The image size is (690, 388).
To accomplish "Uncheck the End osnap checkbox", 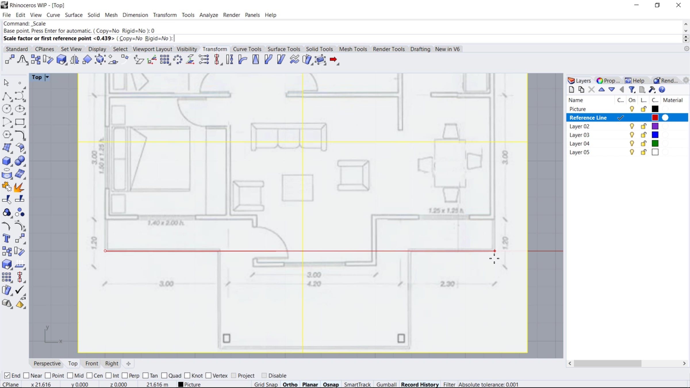I will (7, 375).
